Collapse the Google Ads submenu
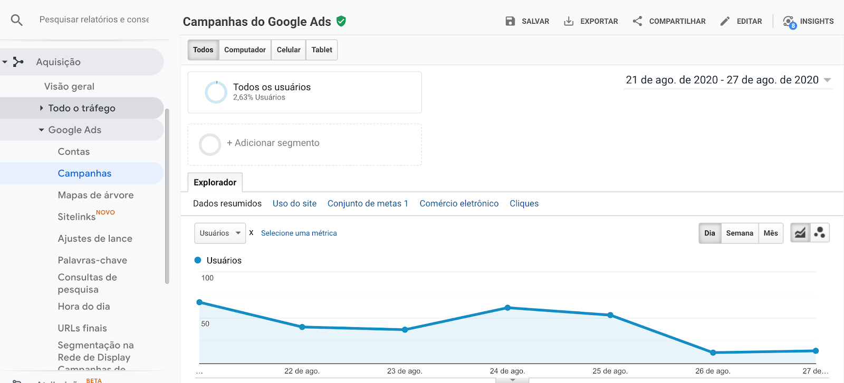 [x=41, y=130]
